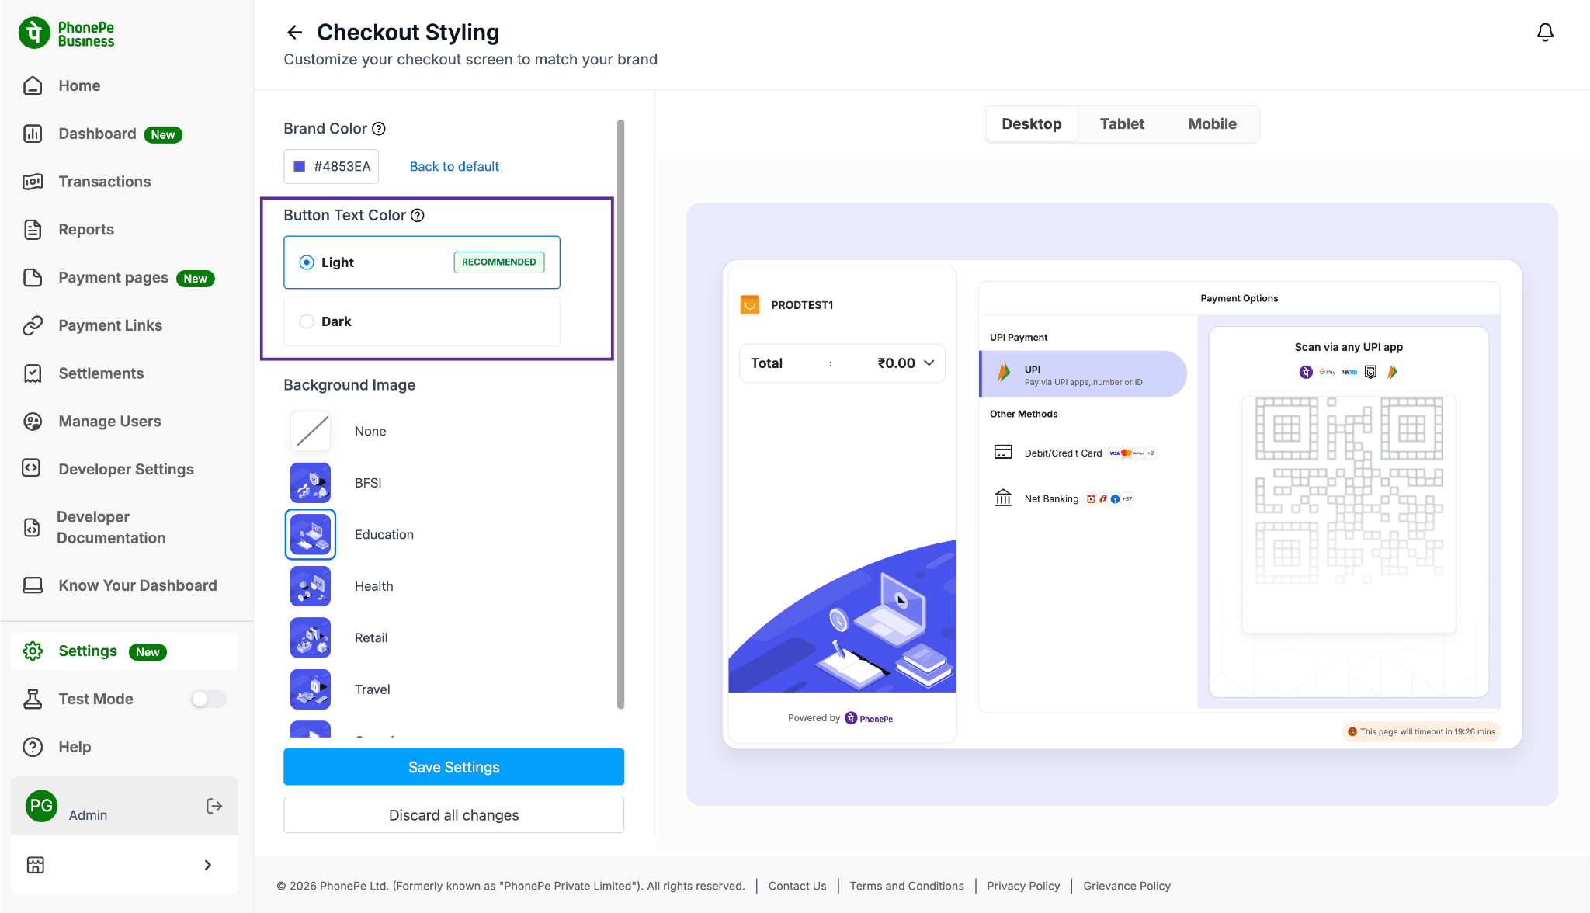
Task: Click the Dashboard sidebar icon
Action: click(33, 134)
